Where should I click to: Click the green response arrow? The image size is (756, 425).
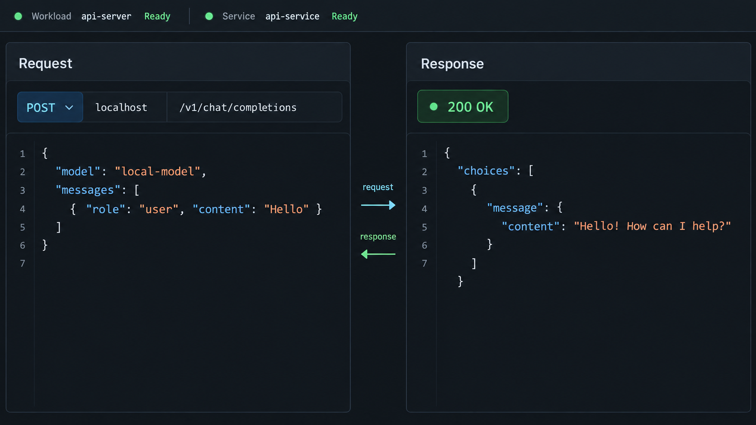378,254
